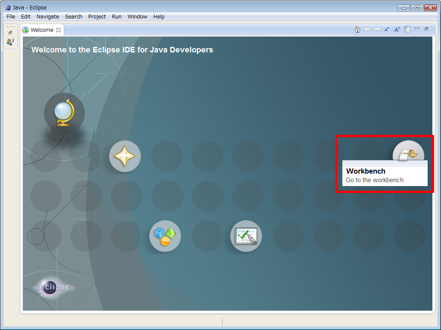Minimize the Welcome view
This screenshot has height=330, width=441.
click(417, 28)
